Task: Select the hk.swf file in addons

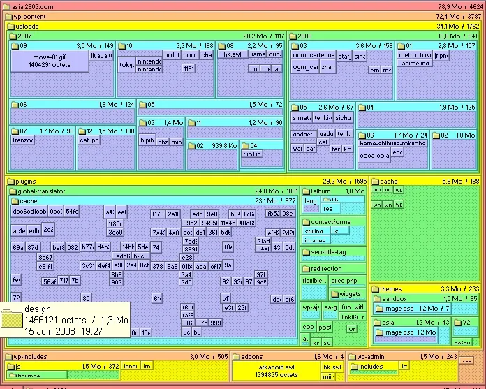Action: pyautogui.click(x=332, y=367)
